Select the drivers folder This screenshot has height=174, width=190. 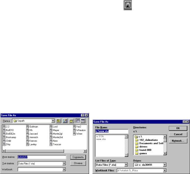point(141,147)
